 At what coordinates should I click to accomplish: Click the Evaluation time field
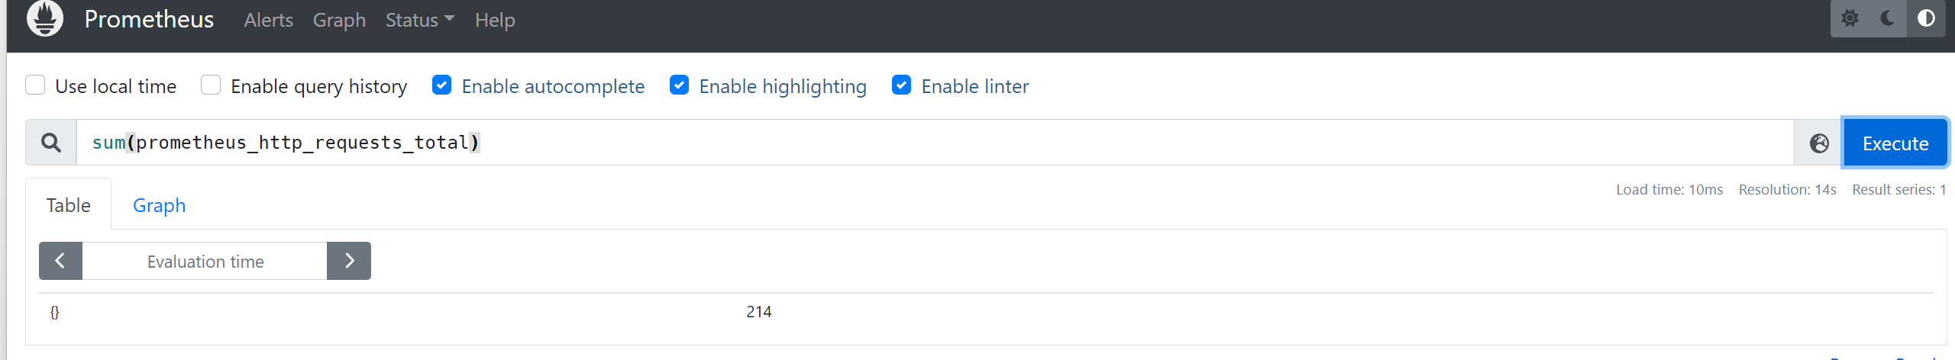coord(205,261)
